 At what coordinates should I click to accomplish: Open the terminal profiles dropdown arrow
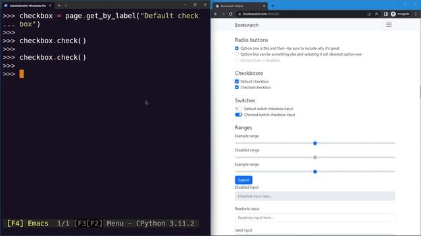(x=66, y=6)
